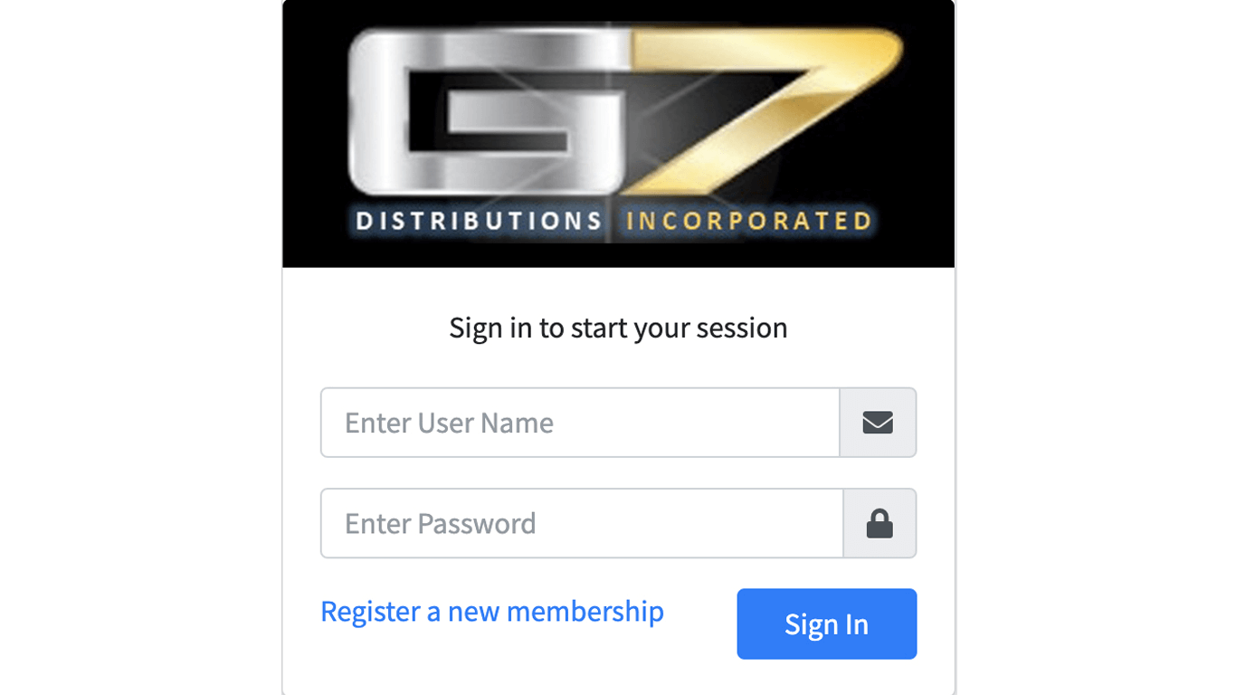Viewport: 1236px width, 695px height.
Task: Click the "Sign in to start your session" heading
Action: tap(618, 328)
